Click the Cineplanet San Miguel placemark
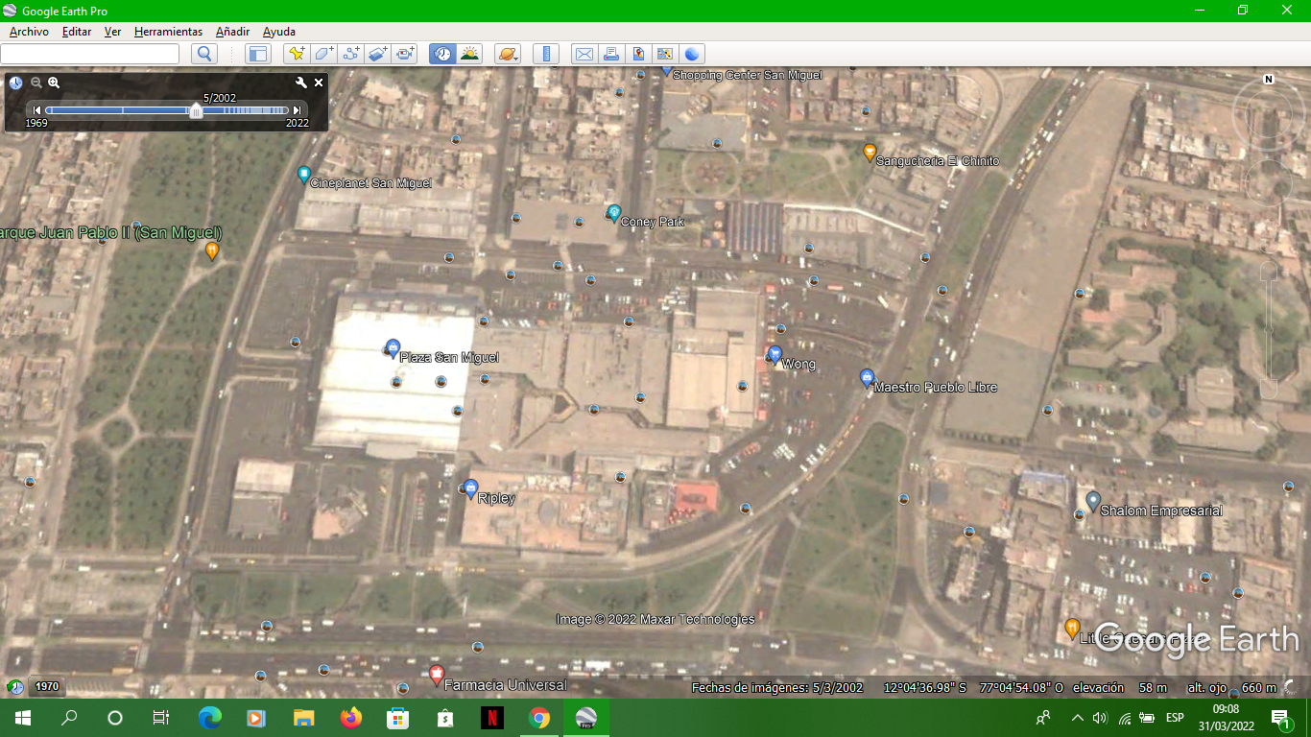This screenshot has height=737, width=1311. (304, 174)
